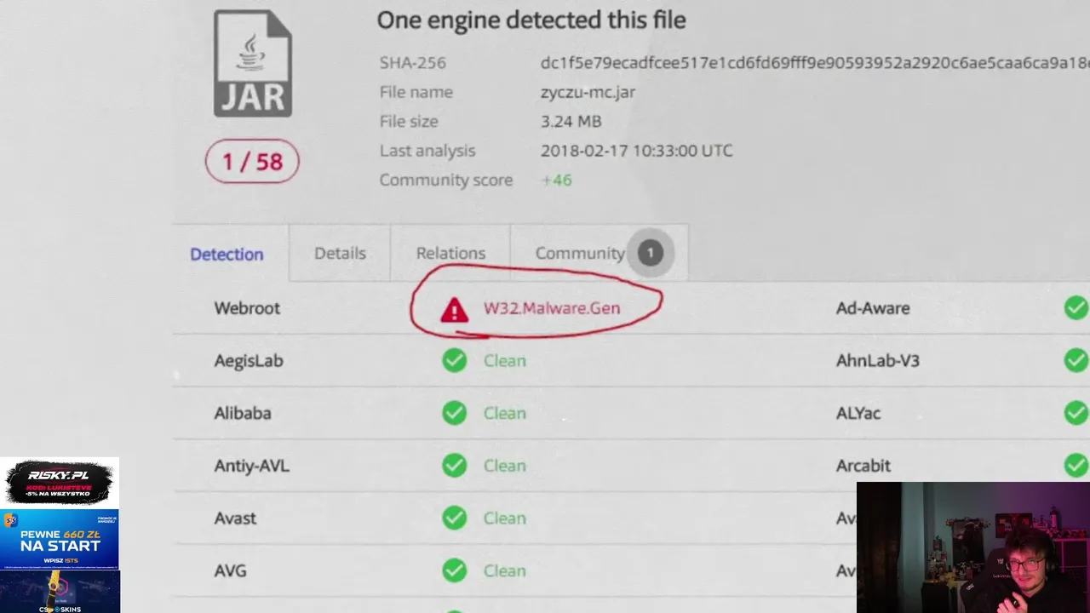Click the green check icon for AVG
This screenshot has width=1090, height=613.
coord(454,571)
